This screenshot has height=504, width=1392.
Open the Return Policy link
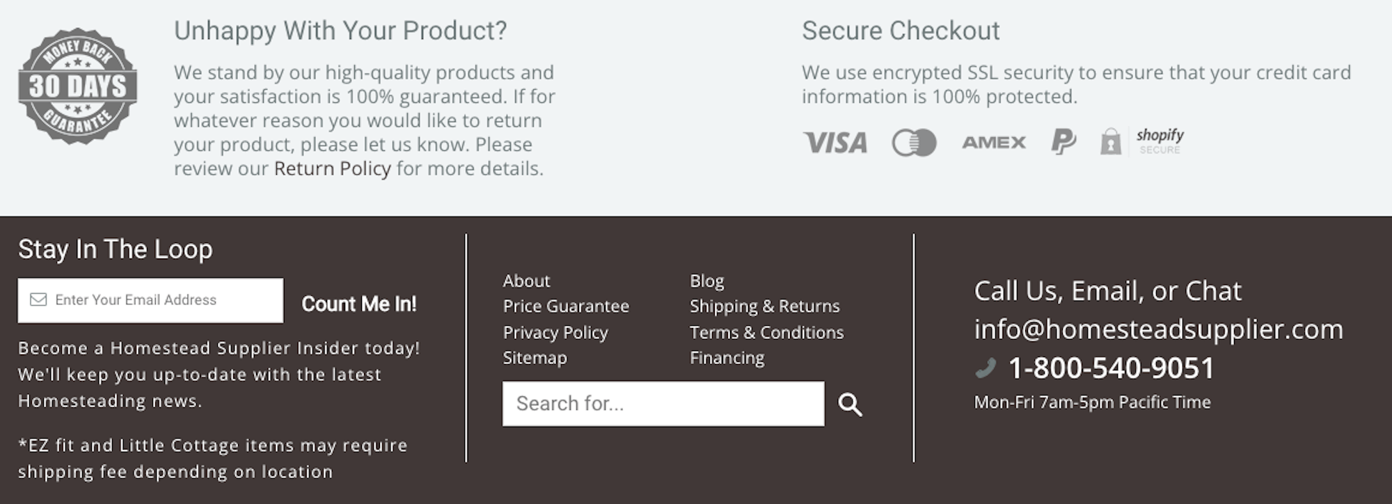333,168
